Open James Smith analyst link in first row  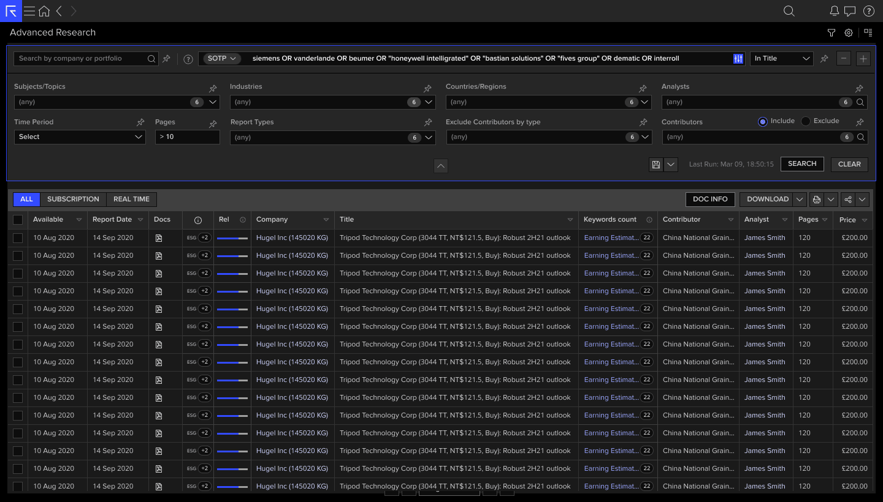765,238
